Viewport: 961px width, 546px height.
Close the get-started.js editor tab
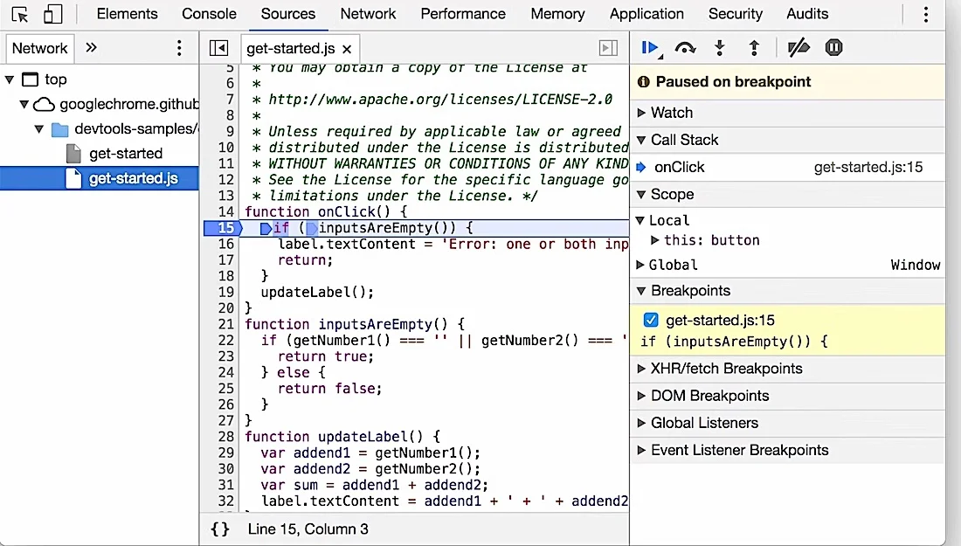coord(347,49)
